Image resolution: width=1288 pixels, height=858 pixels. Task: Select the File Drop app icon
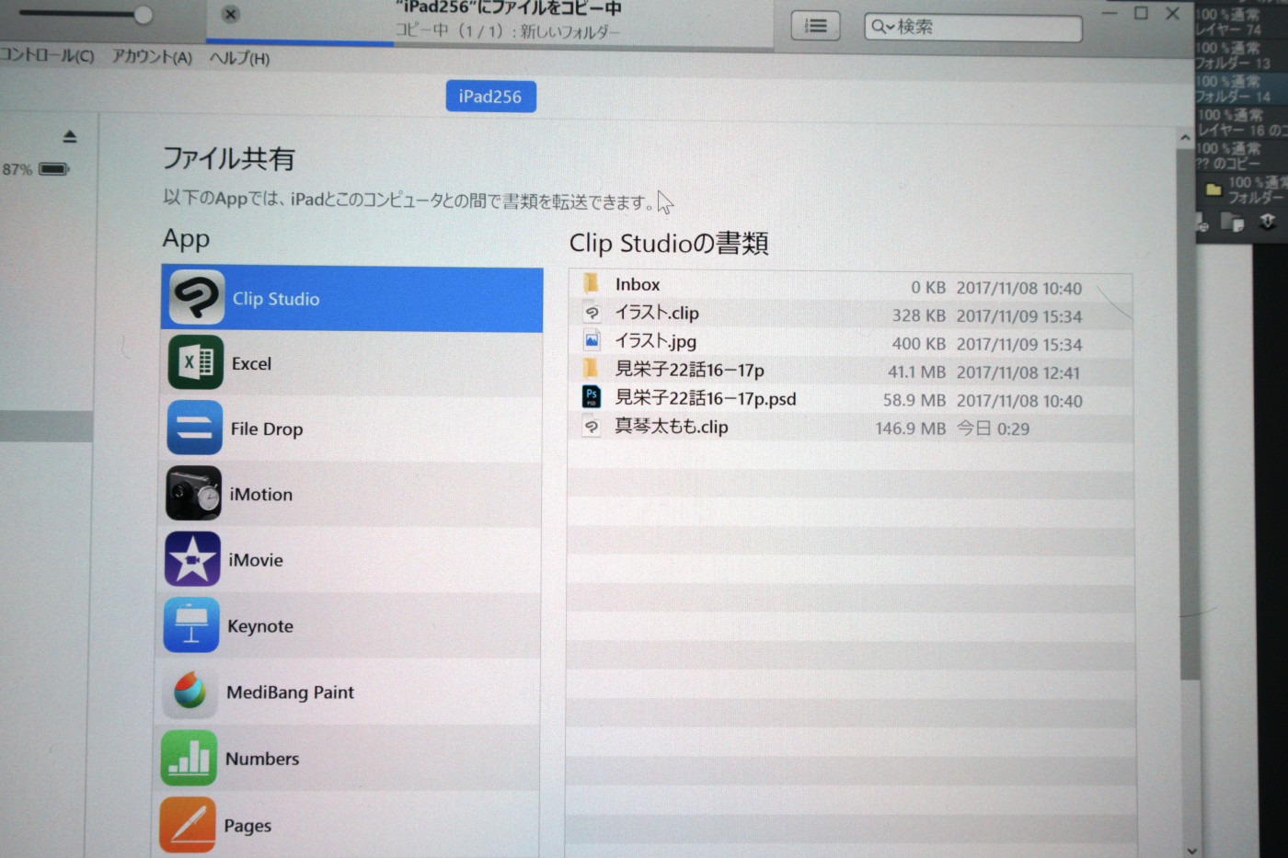(194, 428)
